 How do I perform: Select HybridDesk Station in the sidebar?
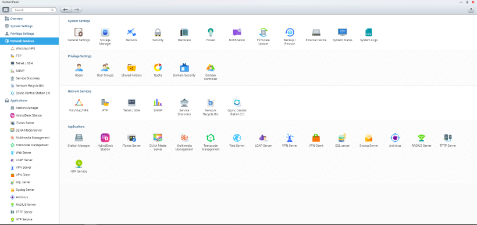pyautogui.click(x=29, y=115)
